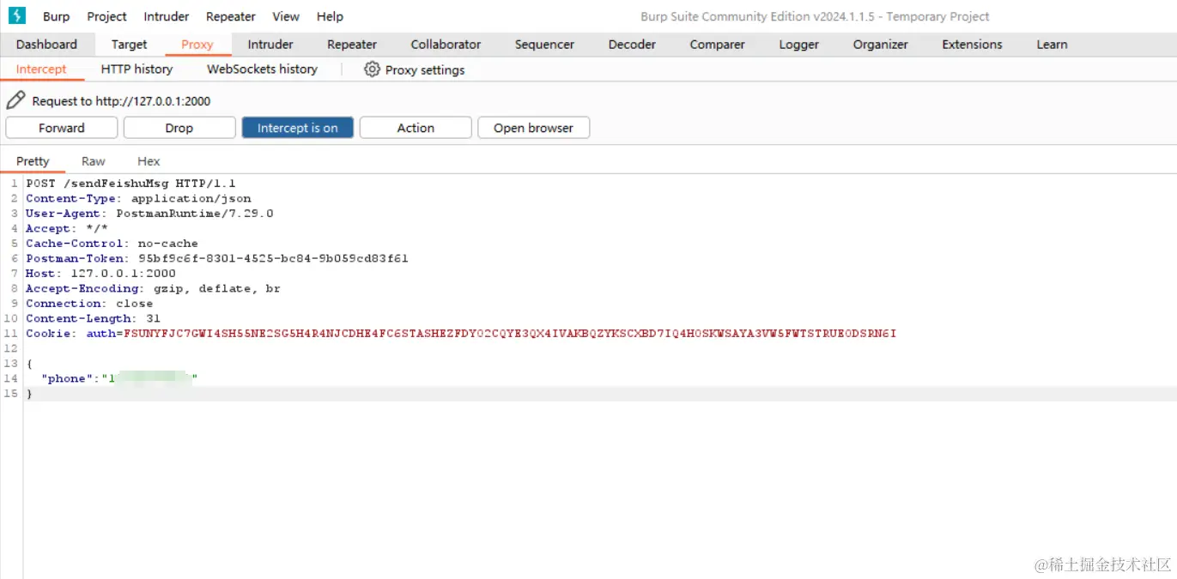
Task: Select the Pretty view tab
Action: coord(33,161)
